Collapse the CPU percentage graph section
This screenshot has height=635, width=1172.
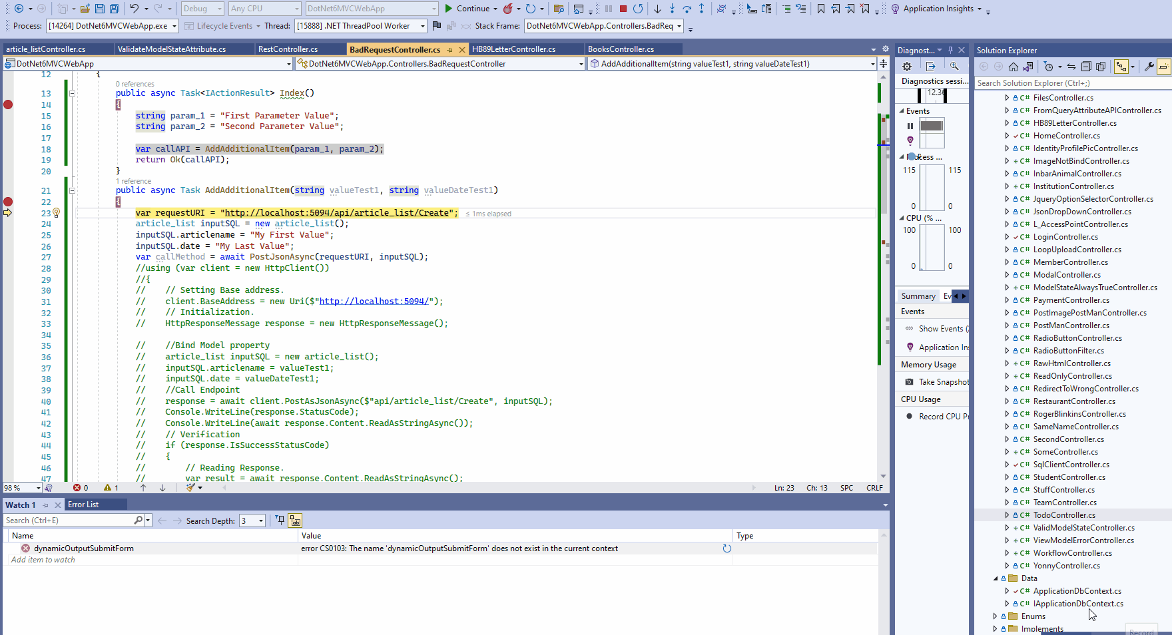[900, 218]
